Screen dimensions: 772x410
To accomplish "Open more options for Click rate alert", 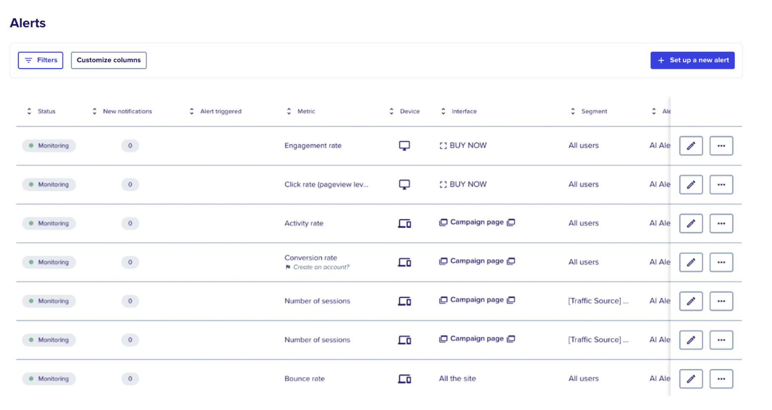I will click(721, 184).
